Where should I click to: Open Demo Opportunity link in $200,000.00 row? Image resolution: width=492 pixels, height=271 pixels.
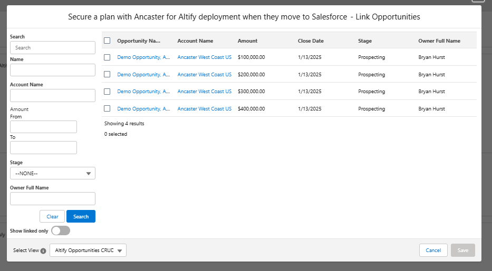click(143, 75)
